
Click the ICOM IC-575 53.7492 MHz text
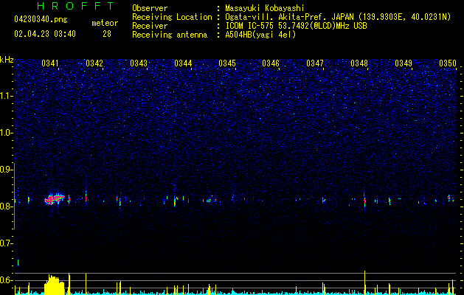coord(296,26)
